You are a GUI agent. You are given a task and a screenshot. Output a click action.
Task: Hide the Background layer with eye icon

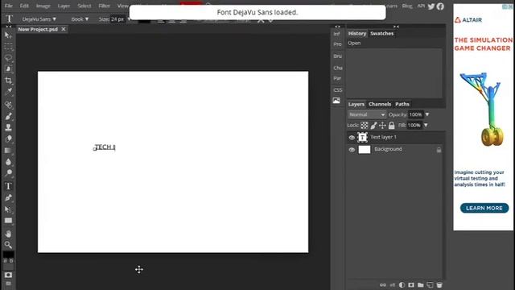[352, 150]
